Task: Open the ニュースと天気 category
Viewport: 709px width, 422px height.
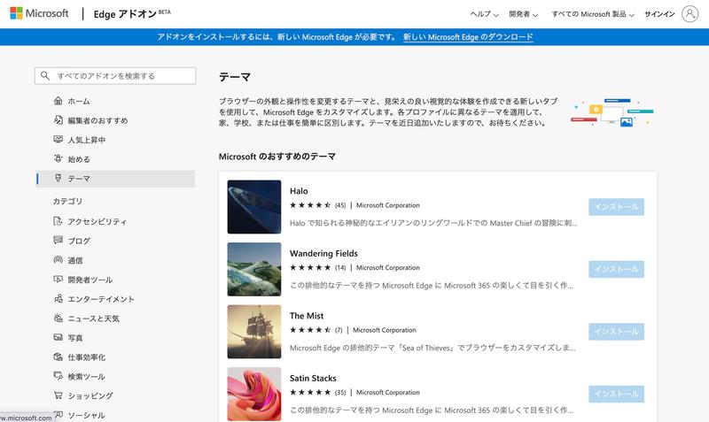Action: coord(115,318)
